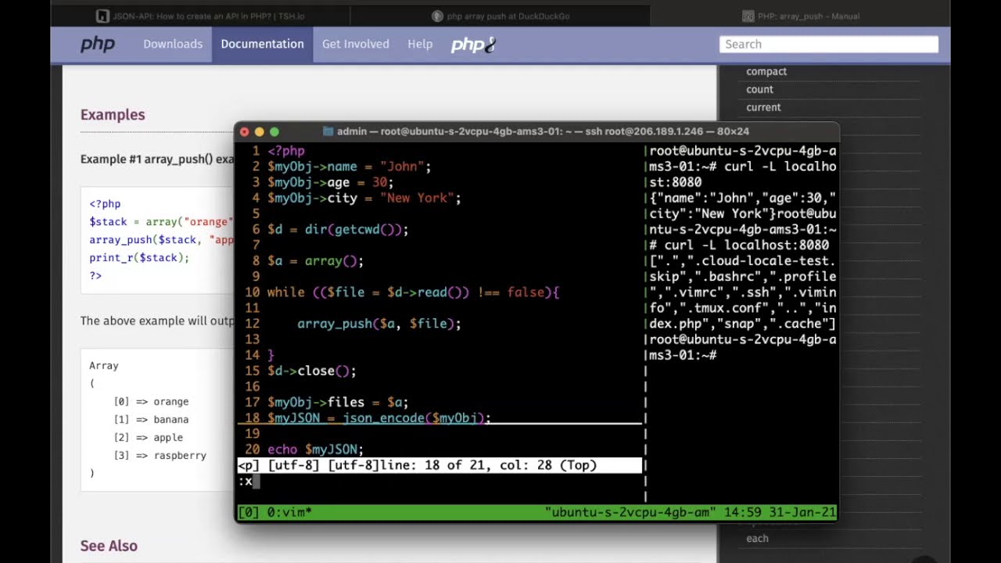Screen dimensions: 1001x563
Task: Click the '$myObj->age = 30;' line in vim
Action: pyautogui.click(x=330, y=182)
